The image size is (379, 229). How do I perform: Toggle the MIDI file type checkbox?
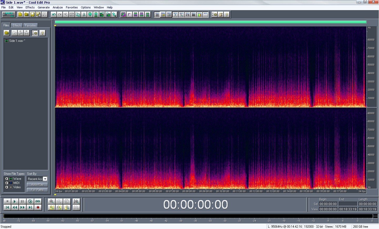(7, 183)
